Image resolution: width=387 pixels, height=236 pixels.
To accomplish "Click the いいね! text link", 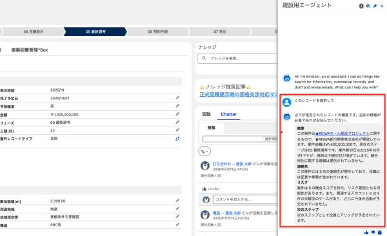I will [x=213, y=189].
